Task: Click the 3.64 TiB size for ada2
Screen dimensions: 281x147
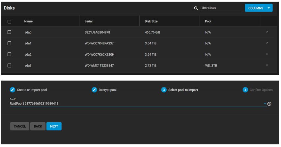Action: (151, 55)
